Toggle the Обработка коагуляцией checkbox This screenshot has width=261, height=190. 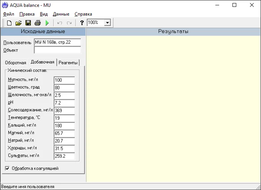coord(7,168)
